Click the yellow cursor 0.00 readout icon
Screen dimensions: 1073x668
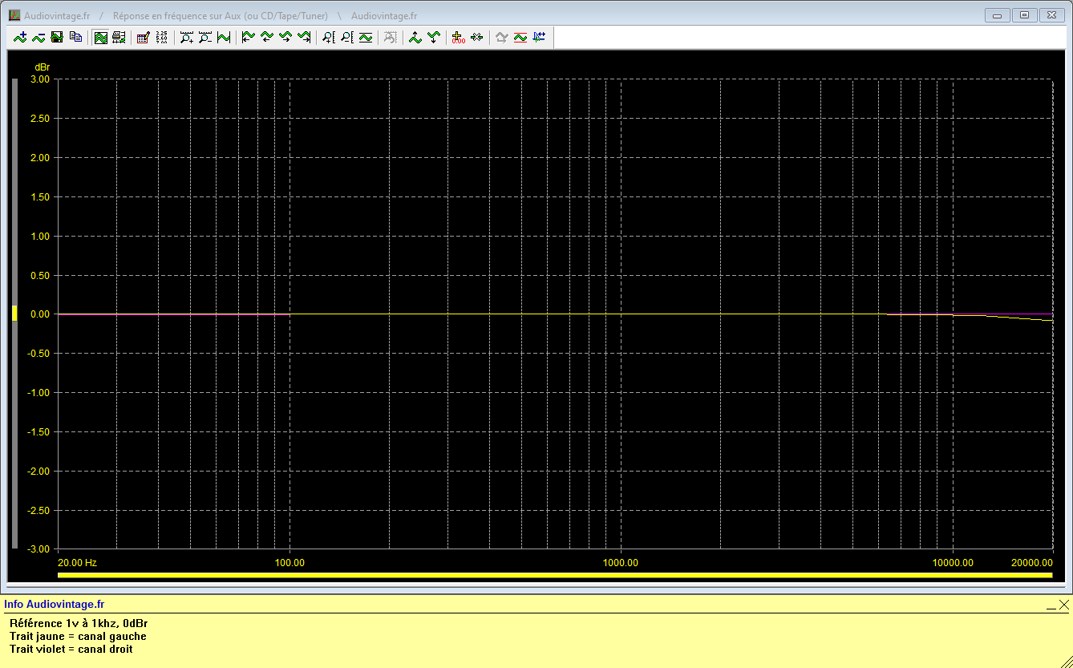coord(459,37)
